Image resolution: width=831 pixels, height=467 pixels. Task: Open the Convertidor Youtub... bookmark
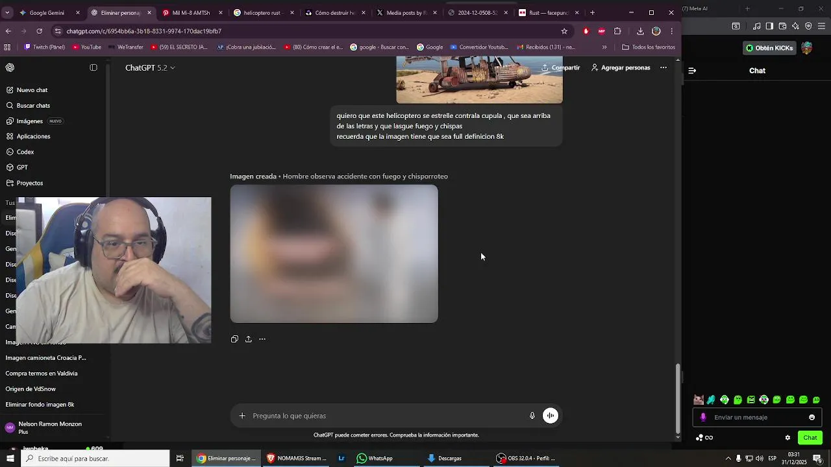coord(479,47)
